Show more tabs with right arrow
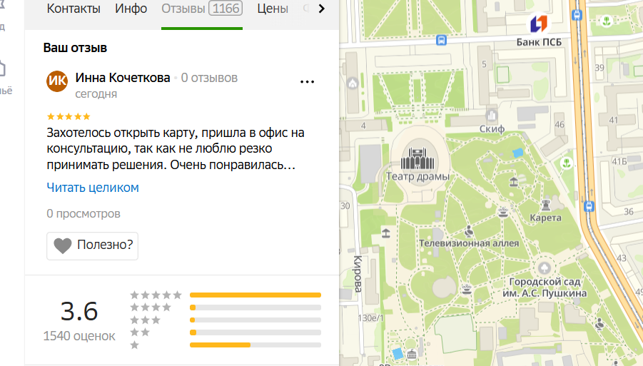The height and width of the screenshot is (366, 643). click(x=321, y=9)
